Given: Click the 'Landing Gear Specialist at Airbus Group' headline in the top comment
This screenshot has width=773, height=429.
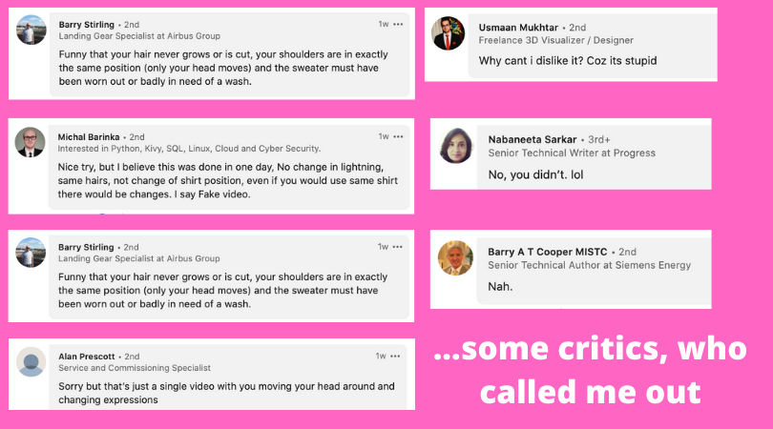Looking at the screenshot, I should pyautogui.click(x=139, y=36).
